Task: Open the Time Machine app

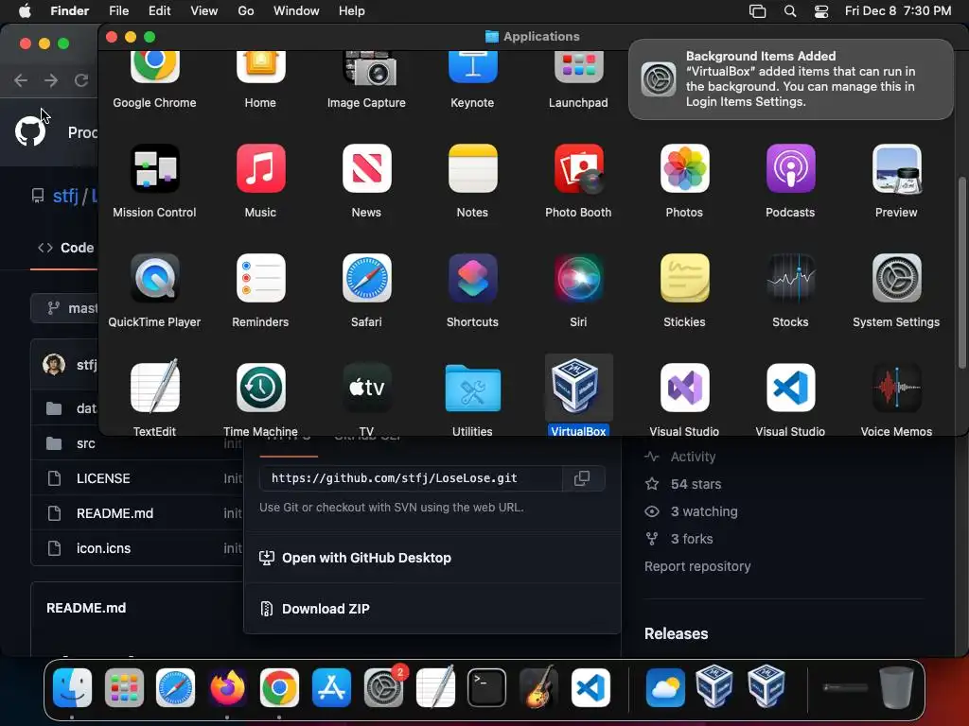Action: [260, 387]
